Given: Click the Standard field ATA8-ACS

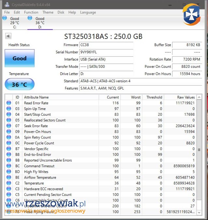Looking at the screenshot, I should tap(141, 81).
